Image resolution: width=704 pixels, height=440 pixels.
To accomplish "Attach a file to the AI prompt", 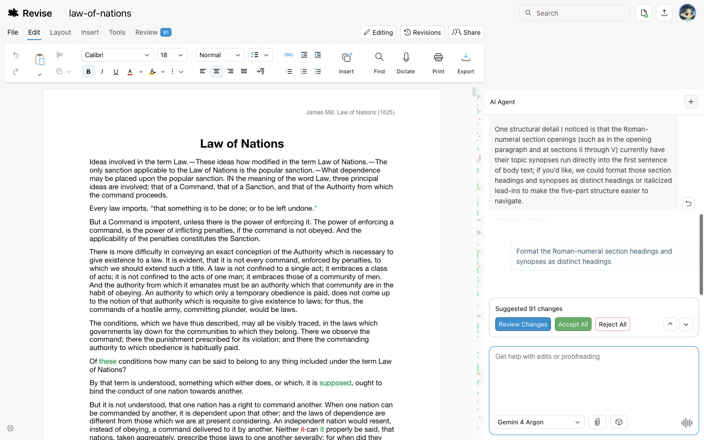I will pyautogui.click(x=597, y=422).
